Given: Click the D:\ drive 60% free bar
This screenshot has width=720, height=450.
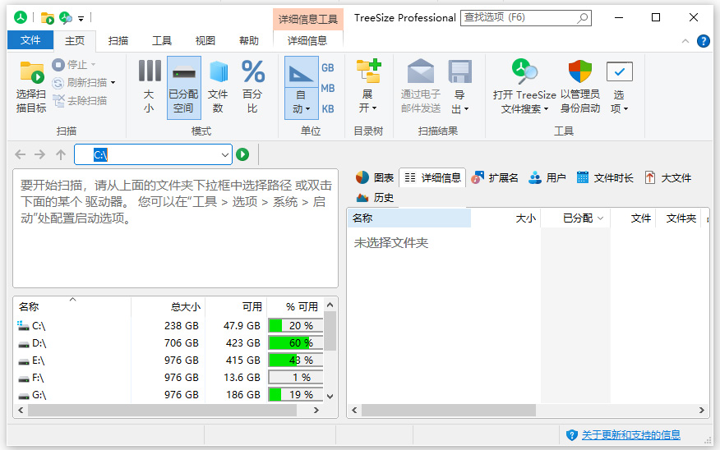Looking at the screenshot, I should point(295,343).
